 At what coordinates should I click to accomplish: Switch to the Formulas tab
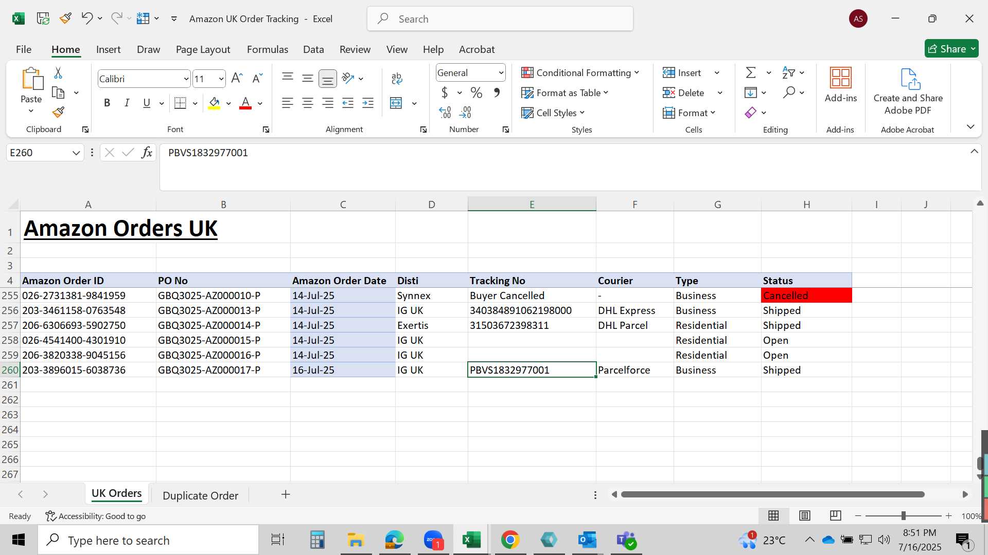(268, 49)
